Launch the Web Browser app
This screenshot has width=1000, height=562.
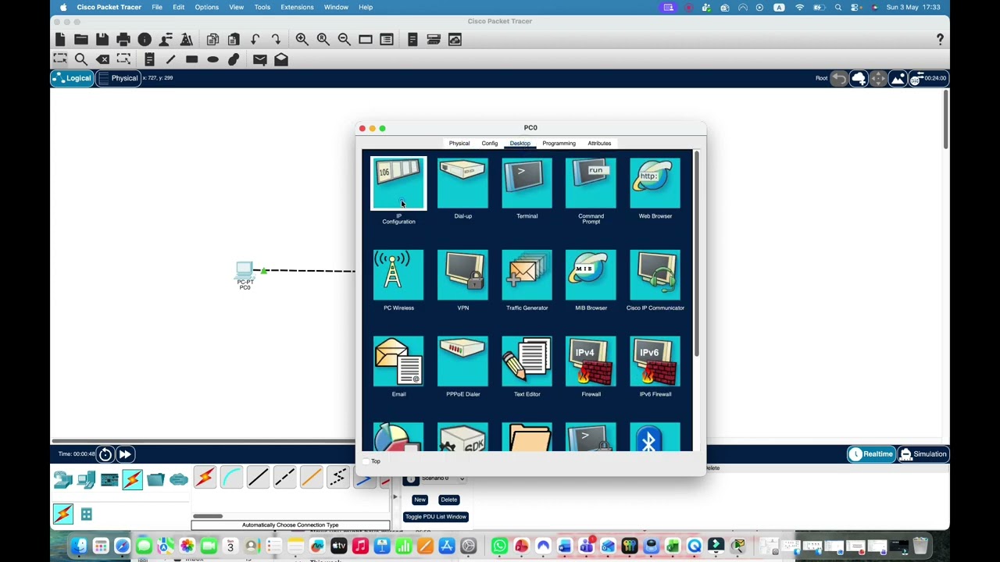(x=655, y=184)
